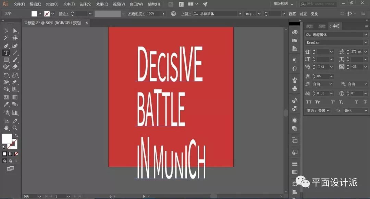Select the Type tool in the toolbox
The height and width of the screenshot is (199, 370).
[6, 53]
